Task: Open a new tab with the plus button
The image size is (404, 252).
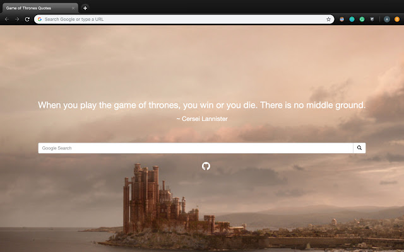Action: click(x=85, y=8)
